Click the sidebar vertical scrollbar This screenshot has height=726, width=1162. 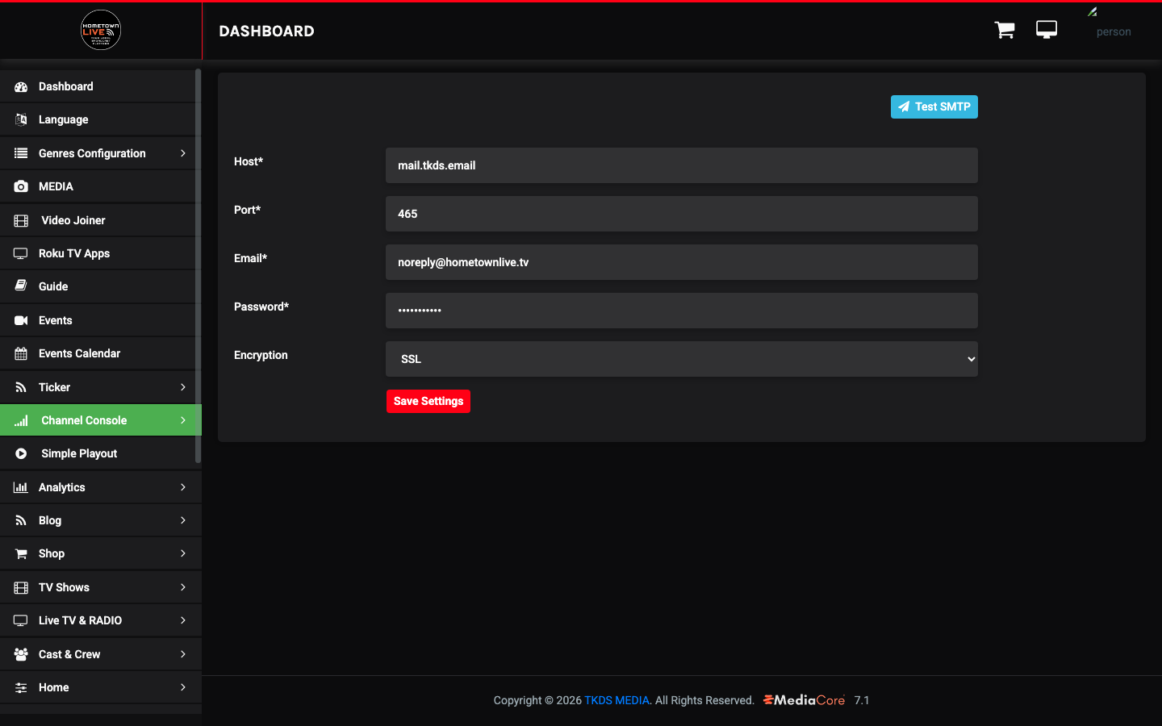coord(199,266)
